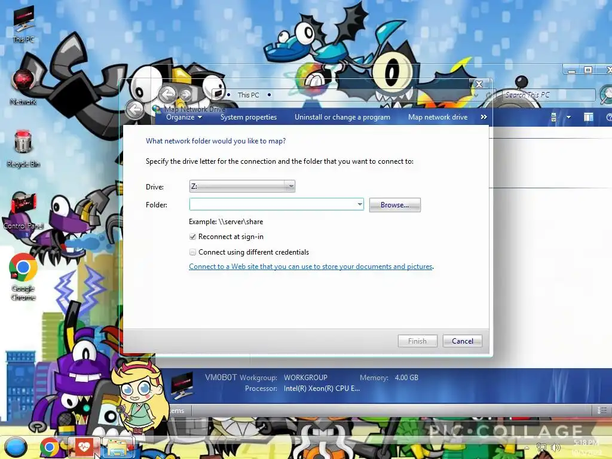Close the Map Network Drive dialog
This screenshot has width=612, height=459.
click(479, 84)
